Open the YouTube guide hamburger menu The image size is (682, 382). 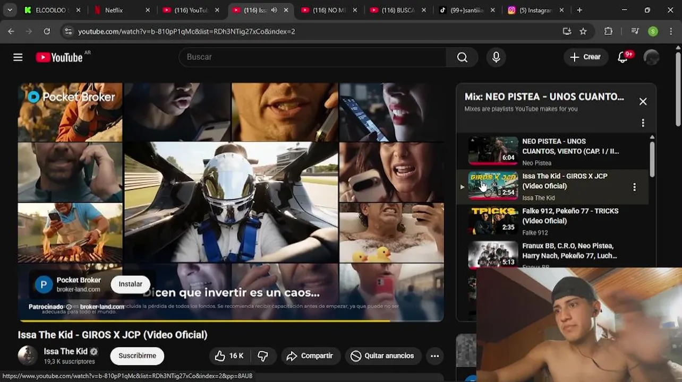pos(18,57)
